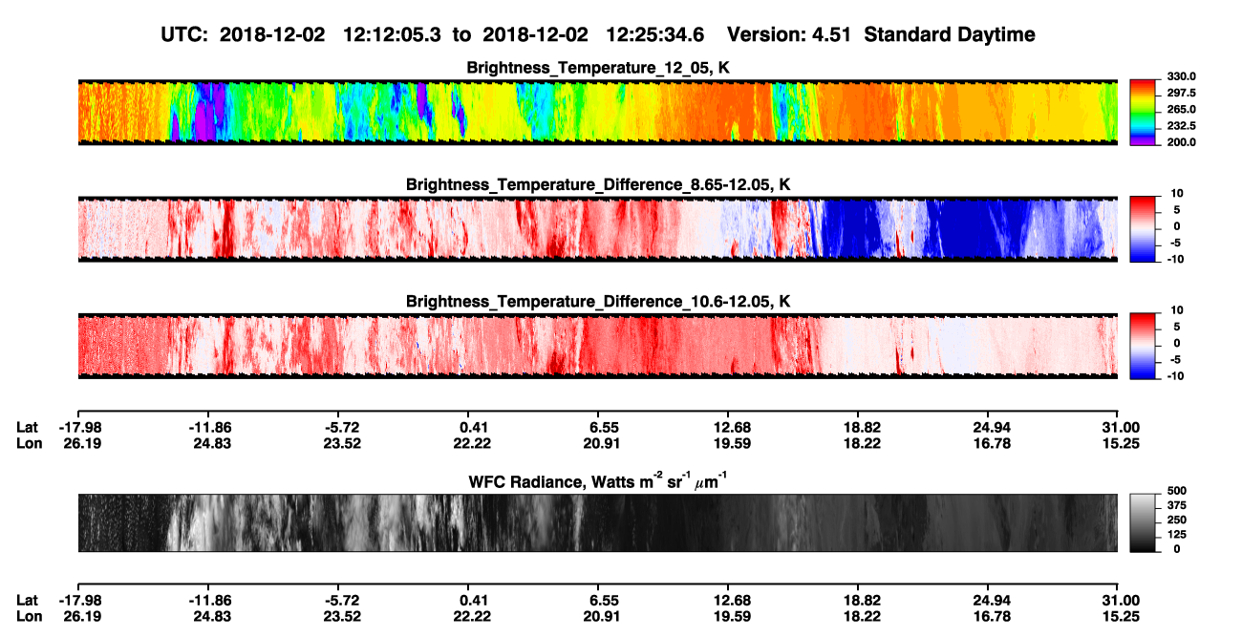
Task: Click the 'Brightness_Temperature_Difference_10.6-12.05, K' panel title
Action: pos(598,302)
